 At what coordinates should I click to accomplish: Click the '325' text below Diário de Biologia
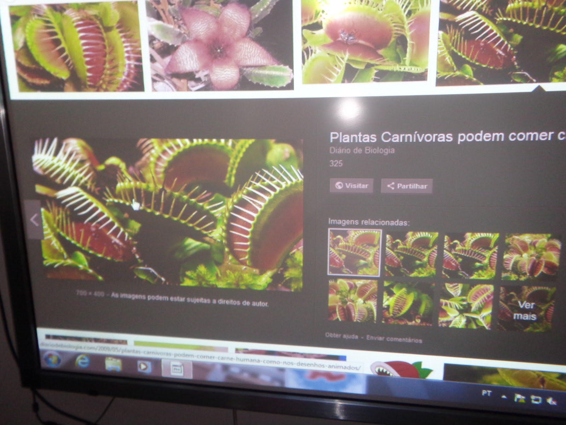coord(336,163)
